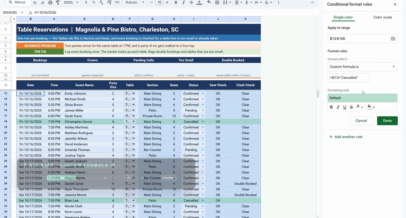Open the text wrapping dropdown
406x218 pixels.
coord(258,2)
